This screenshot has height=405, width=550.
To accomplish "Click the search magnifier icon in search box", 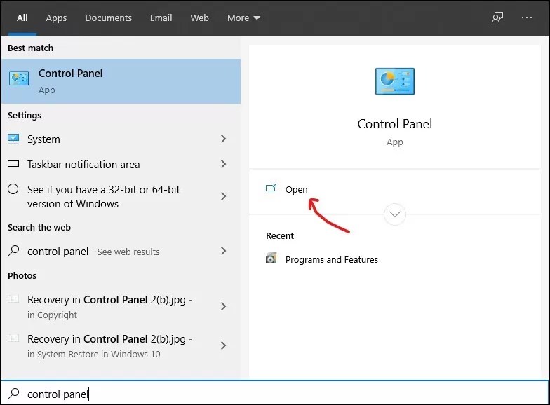I will (13, 394).
